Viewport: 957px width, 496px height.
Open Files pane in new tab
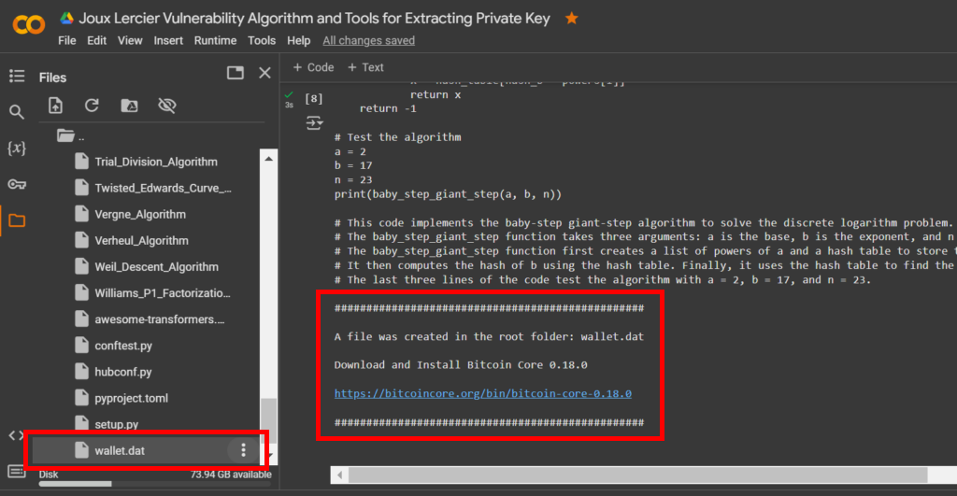coord(235,73)
